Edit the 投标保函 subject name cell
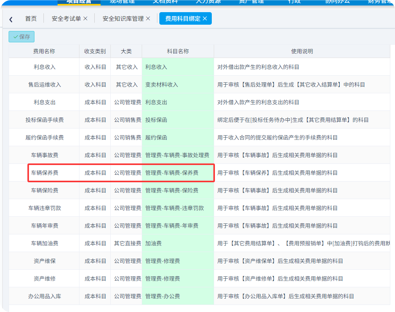This screenshot has width=395, height=312. coord(178,120)
